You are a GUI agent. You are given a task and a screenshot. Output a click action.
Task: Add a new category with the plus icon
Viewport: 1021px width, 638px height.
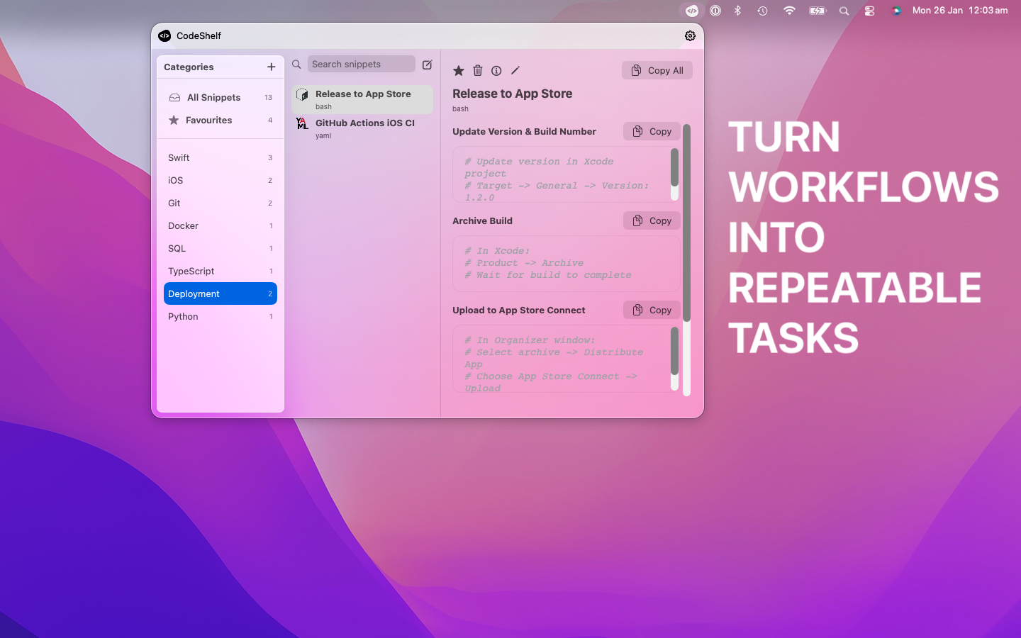pos(271,67)
